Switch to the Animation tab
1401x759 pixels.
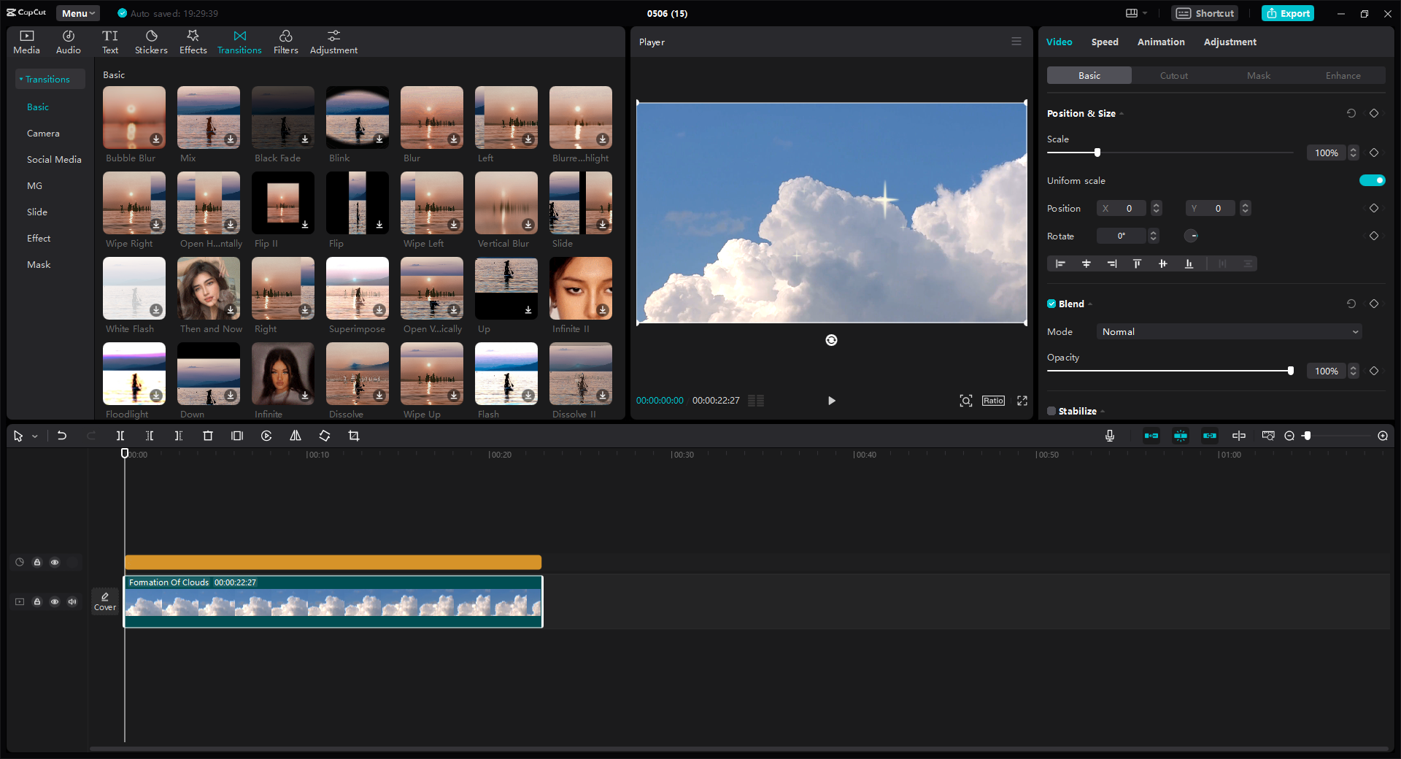point(1160,42)
